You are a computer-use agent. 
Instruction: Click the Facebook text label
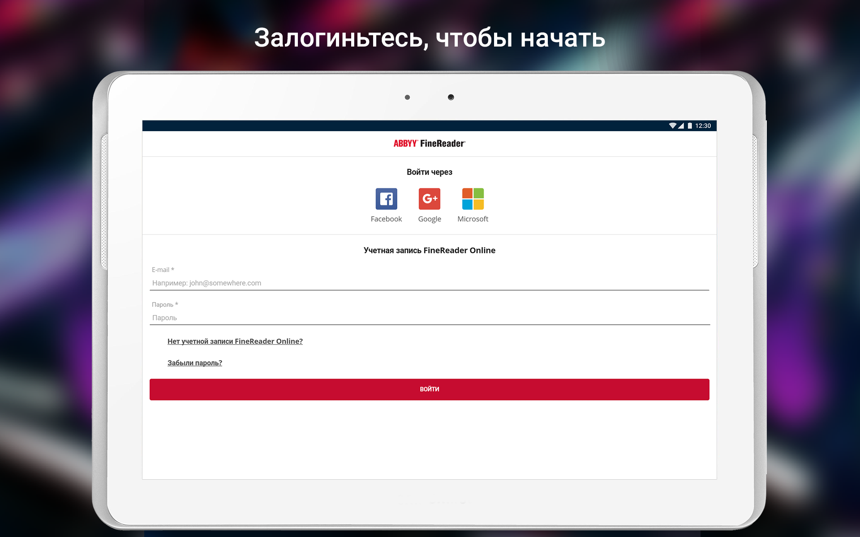386,219
